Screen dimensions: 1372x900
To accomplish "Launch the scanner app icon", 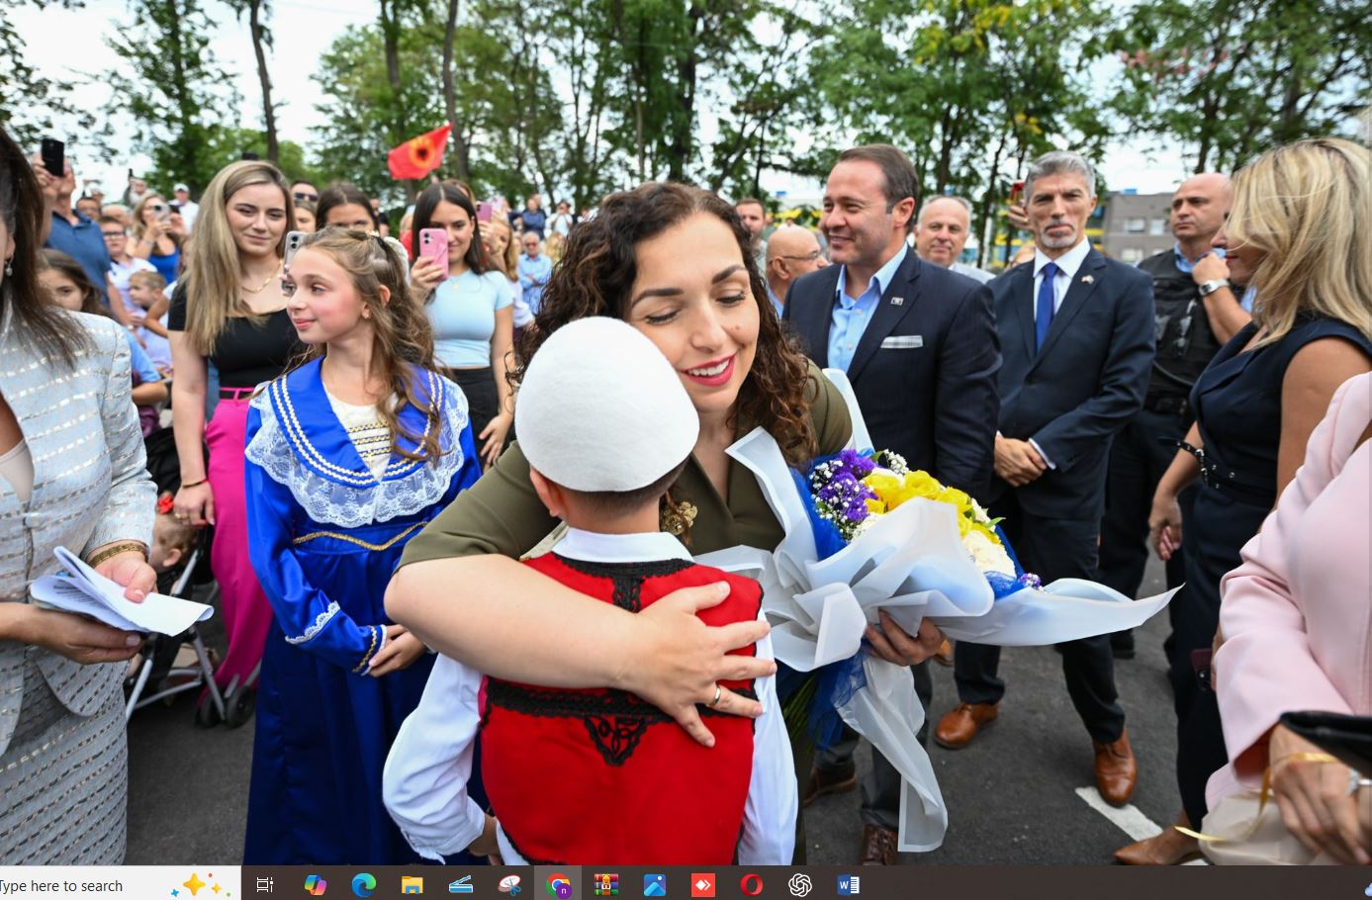I will [x=460, y=885].
